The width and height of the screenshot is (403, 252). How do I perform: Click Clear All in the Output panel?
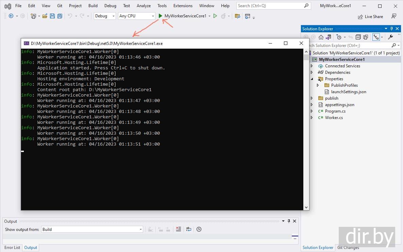coord(179,229)
